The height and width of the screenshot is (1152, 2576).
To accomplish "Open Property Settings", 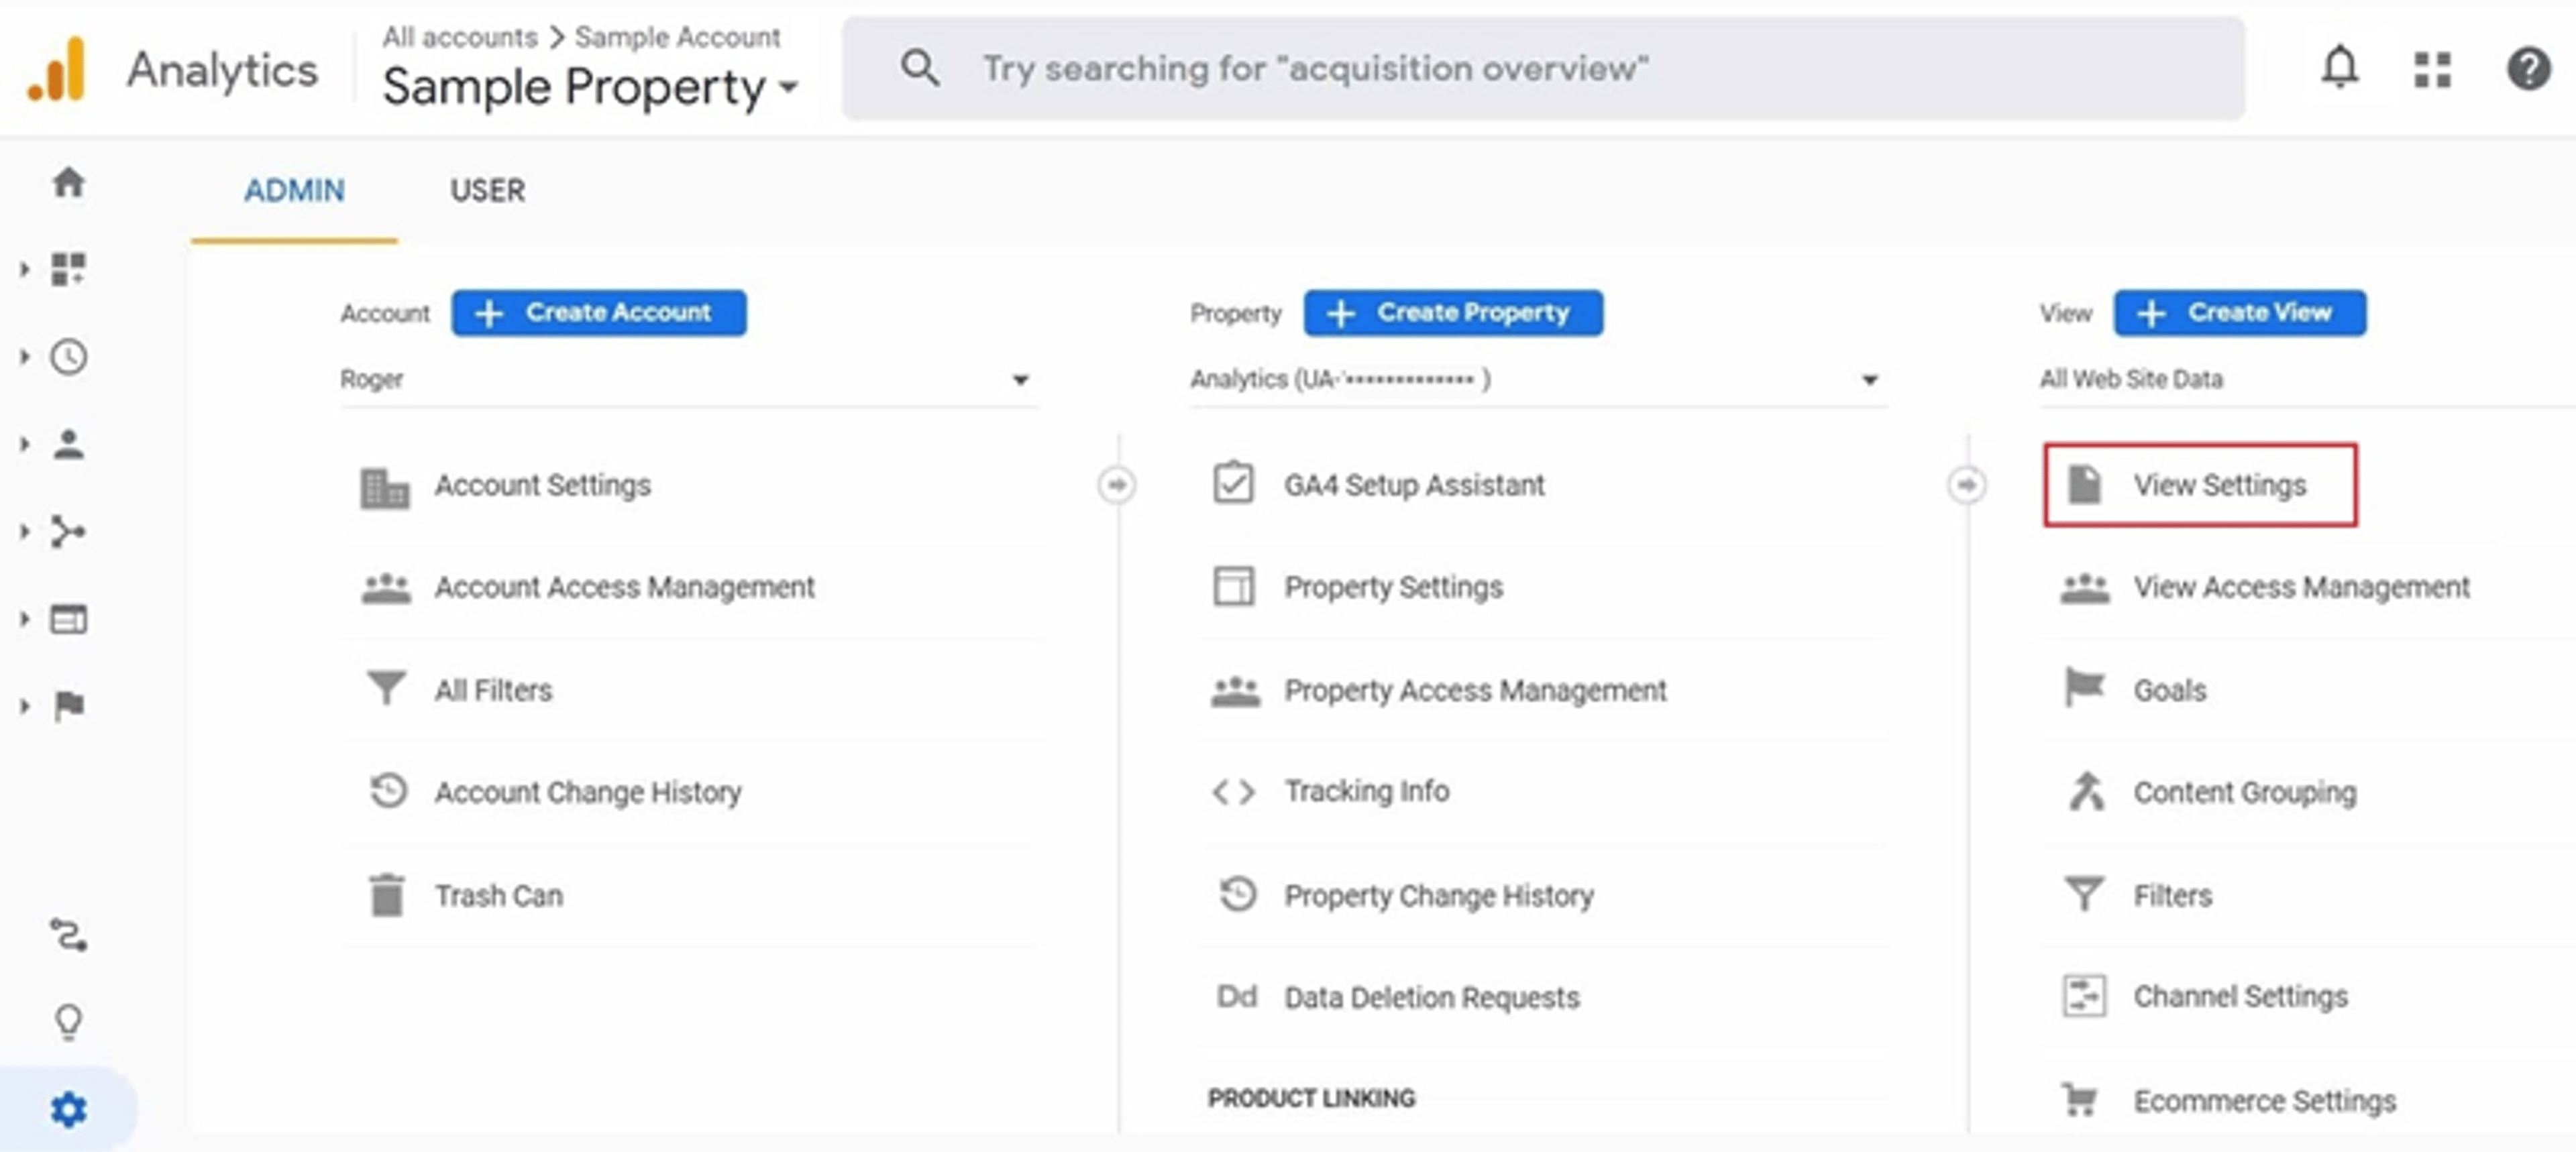I will coord(1393,587).
